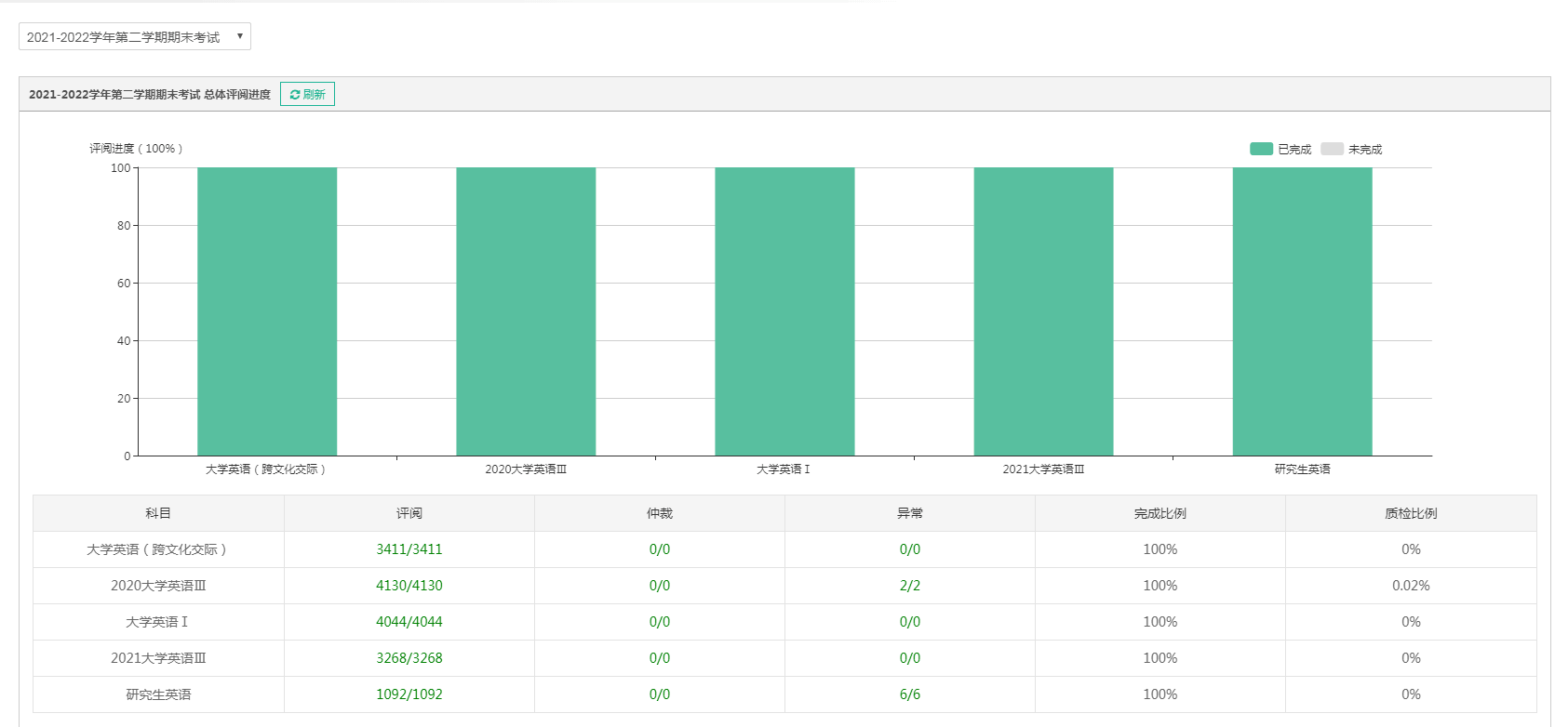Click the 刷新 refresh button
This screenshot has height=727, width=1555.
[307, 94]
